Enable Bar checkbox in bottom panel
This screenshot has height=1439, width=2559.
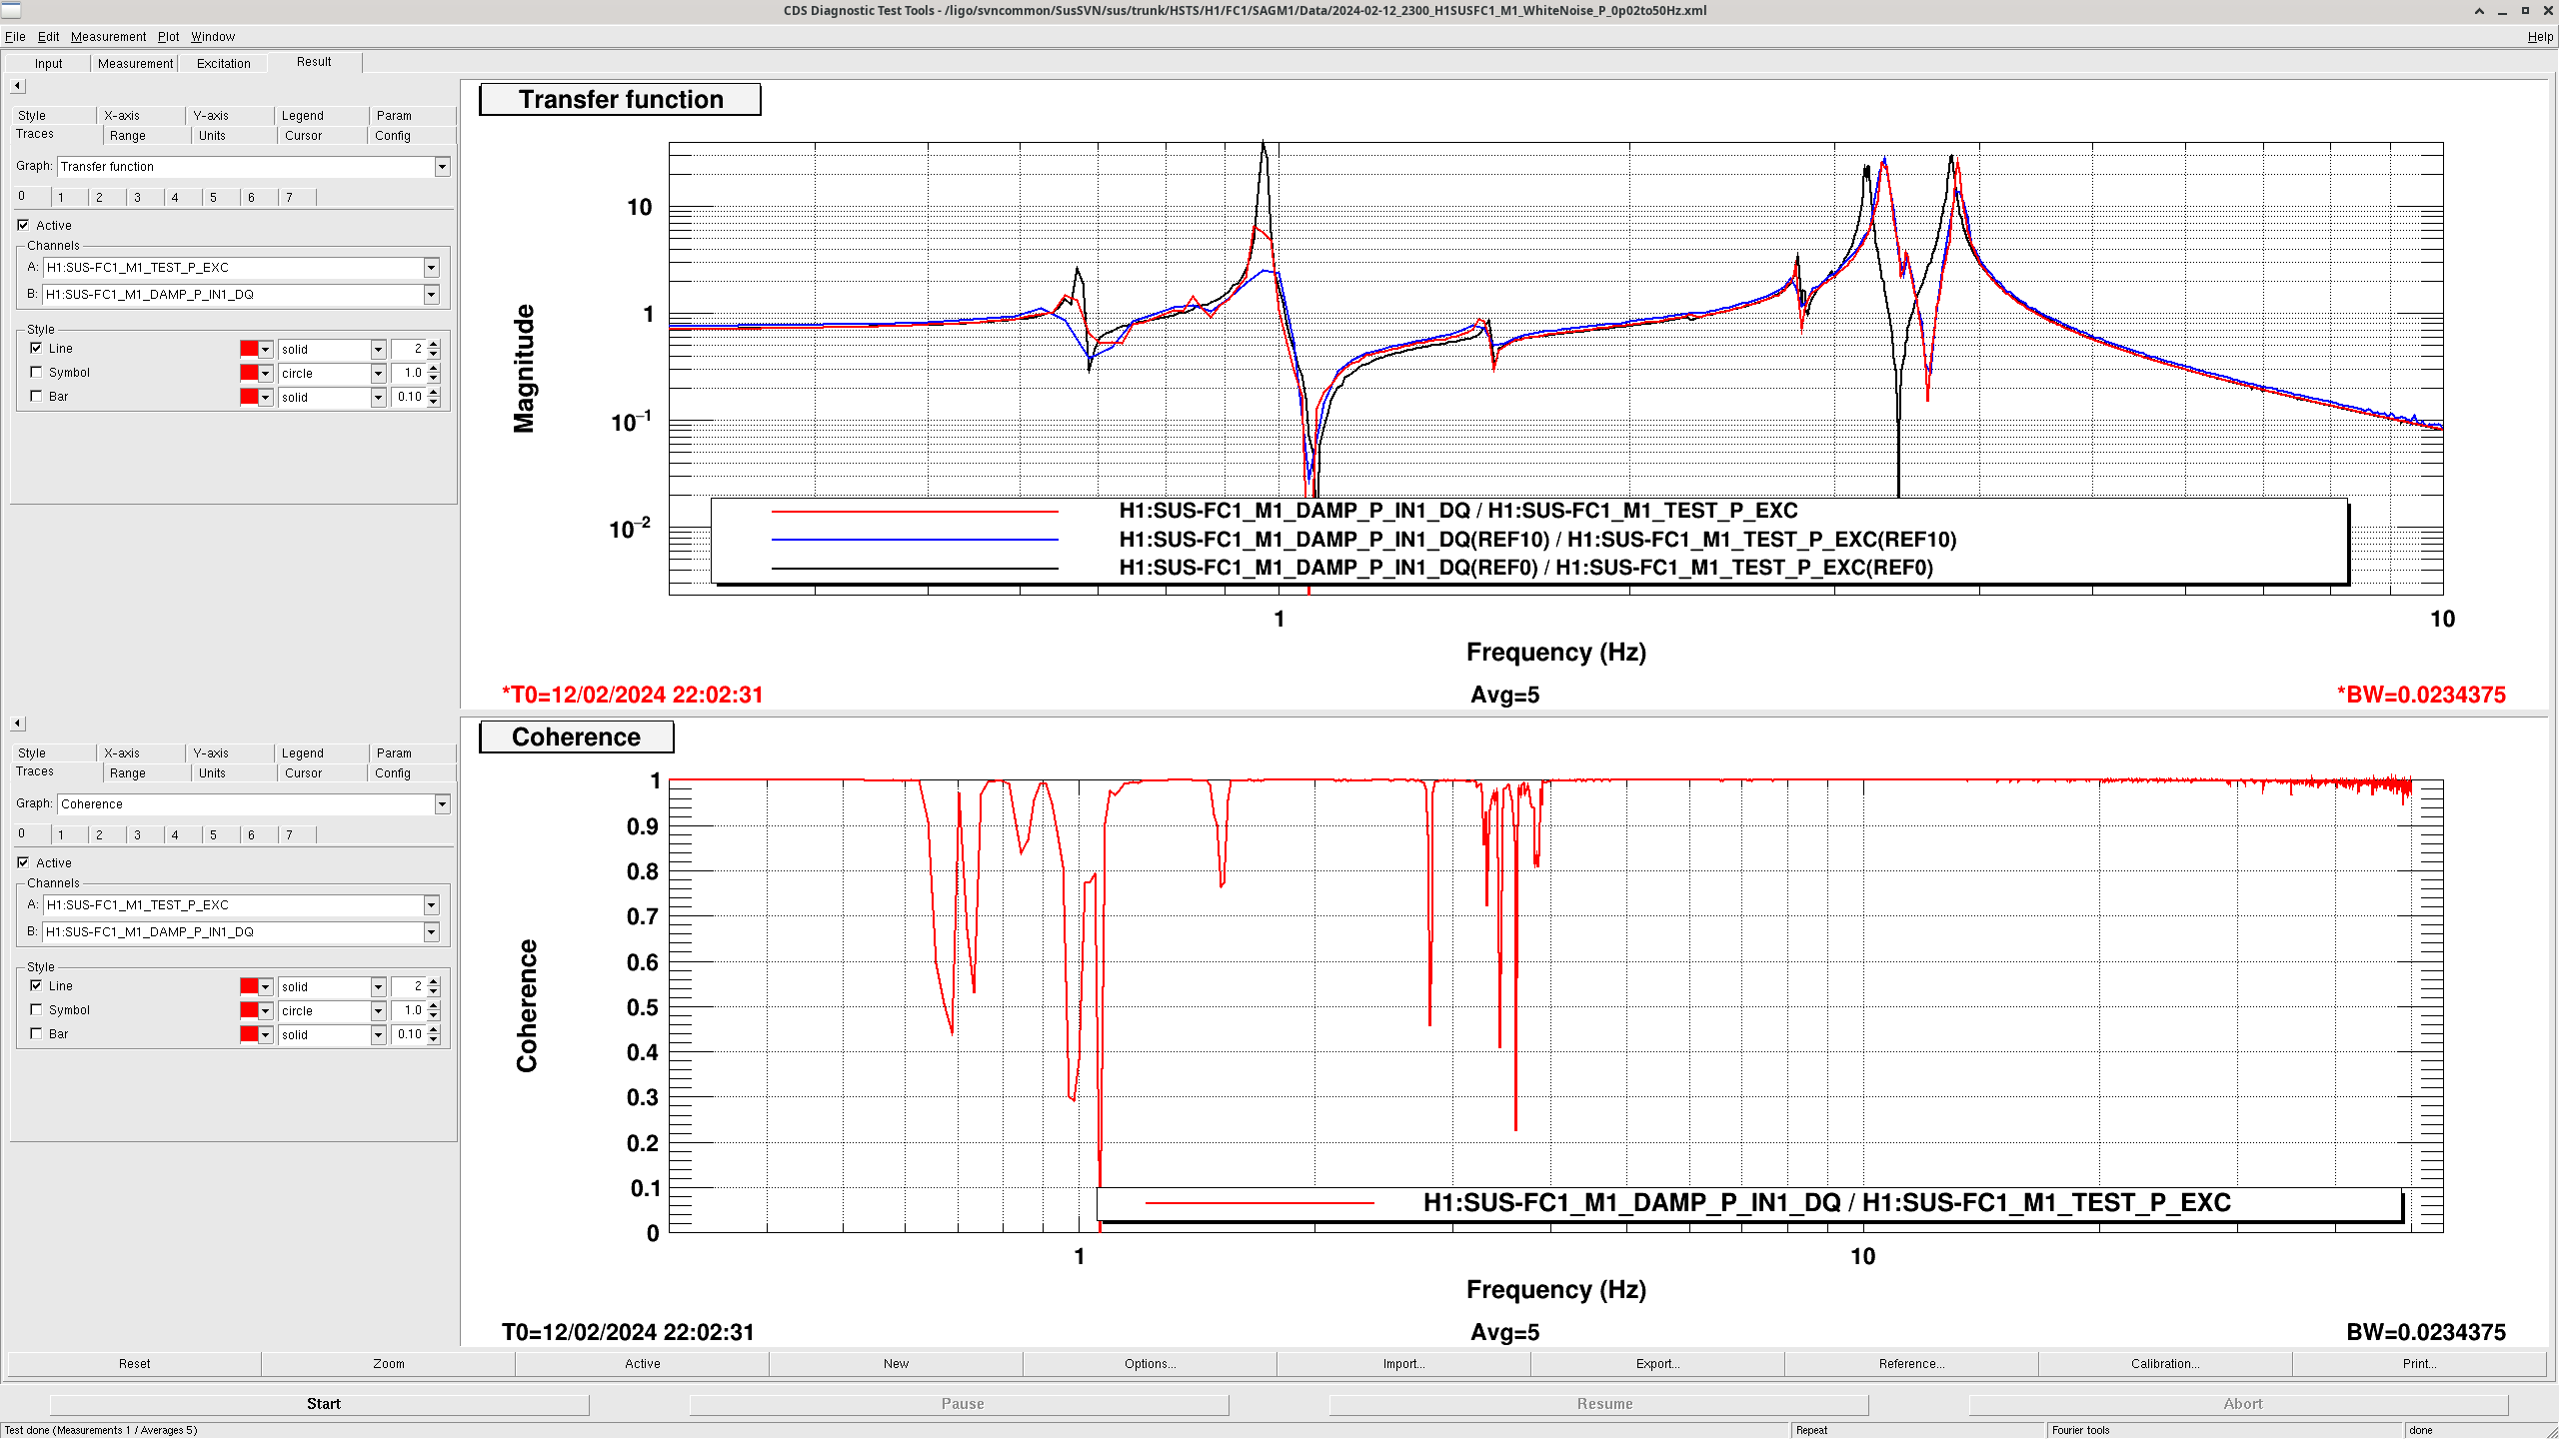pos(37,1034)
